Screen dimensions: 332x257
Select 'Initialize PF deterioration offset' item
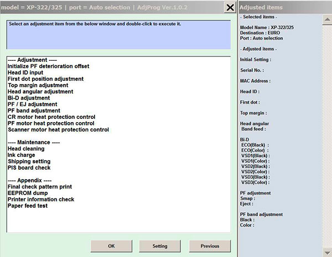49,66
